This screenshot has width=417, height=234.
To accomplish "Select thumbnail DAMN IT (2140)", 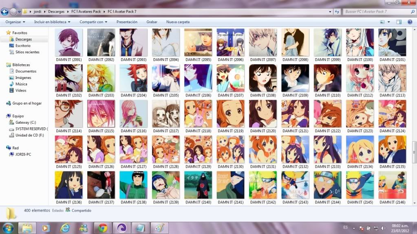I will coord(198,188).
